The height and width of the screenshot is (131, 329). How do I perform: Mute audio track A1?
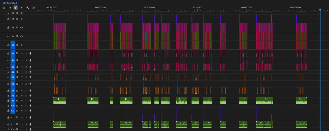pyautogui.click(x=21, y=53)
